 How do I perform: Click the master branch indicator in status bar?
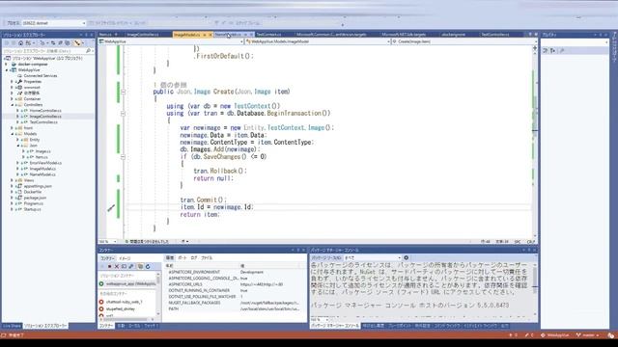pyautogui.click(x=588, y=335)
